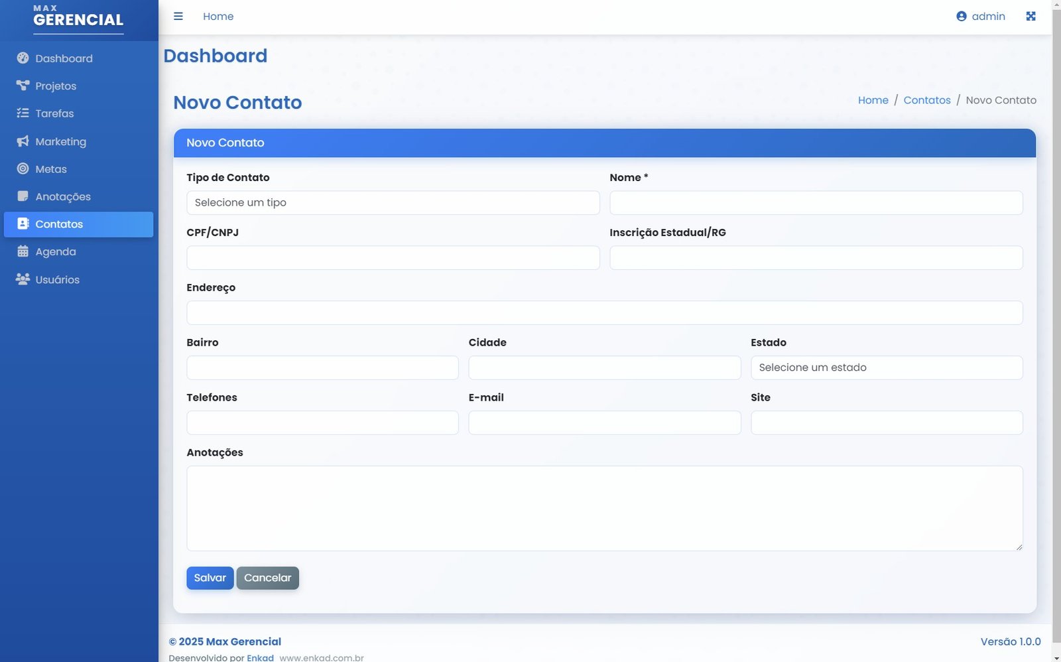The image size is (1061, 662).
Task: Open the admin user menu
Action: [x=980, y=17]
